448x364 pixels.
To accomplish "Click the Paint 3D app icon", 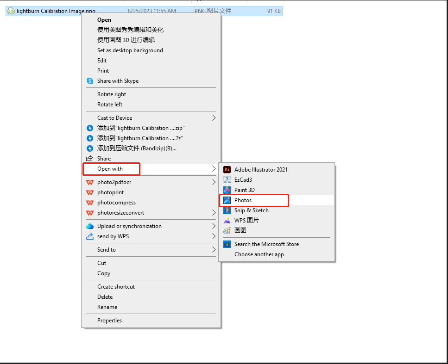I will pos(227,190).
